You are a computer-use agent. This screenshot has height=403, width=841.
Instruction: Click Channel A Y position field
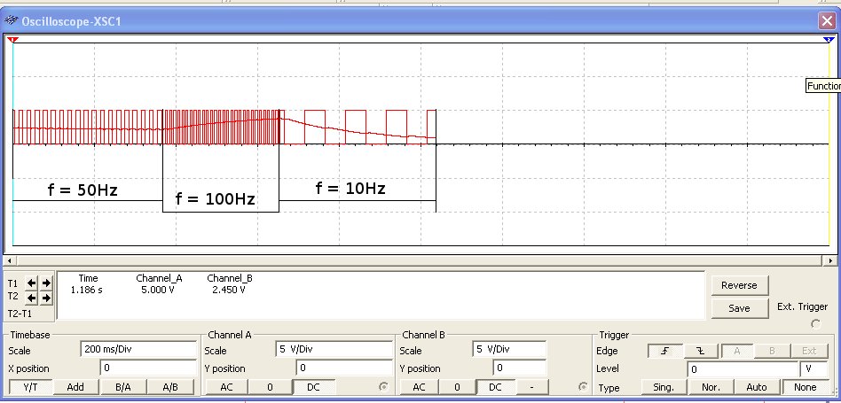point(344,368)
